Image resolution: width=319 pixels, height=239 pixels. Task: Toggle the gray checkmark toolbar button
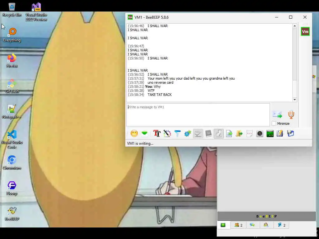pyautogui.click(x=198, y=134)
